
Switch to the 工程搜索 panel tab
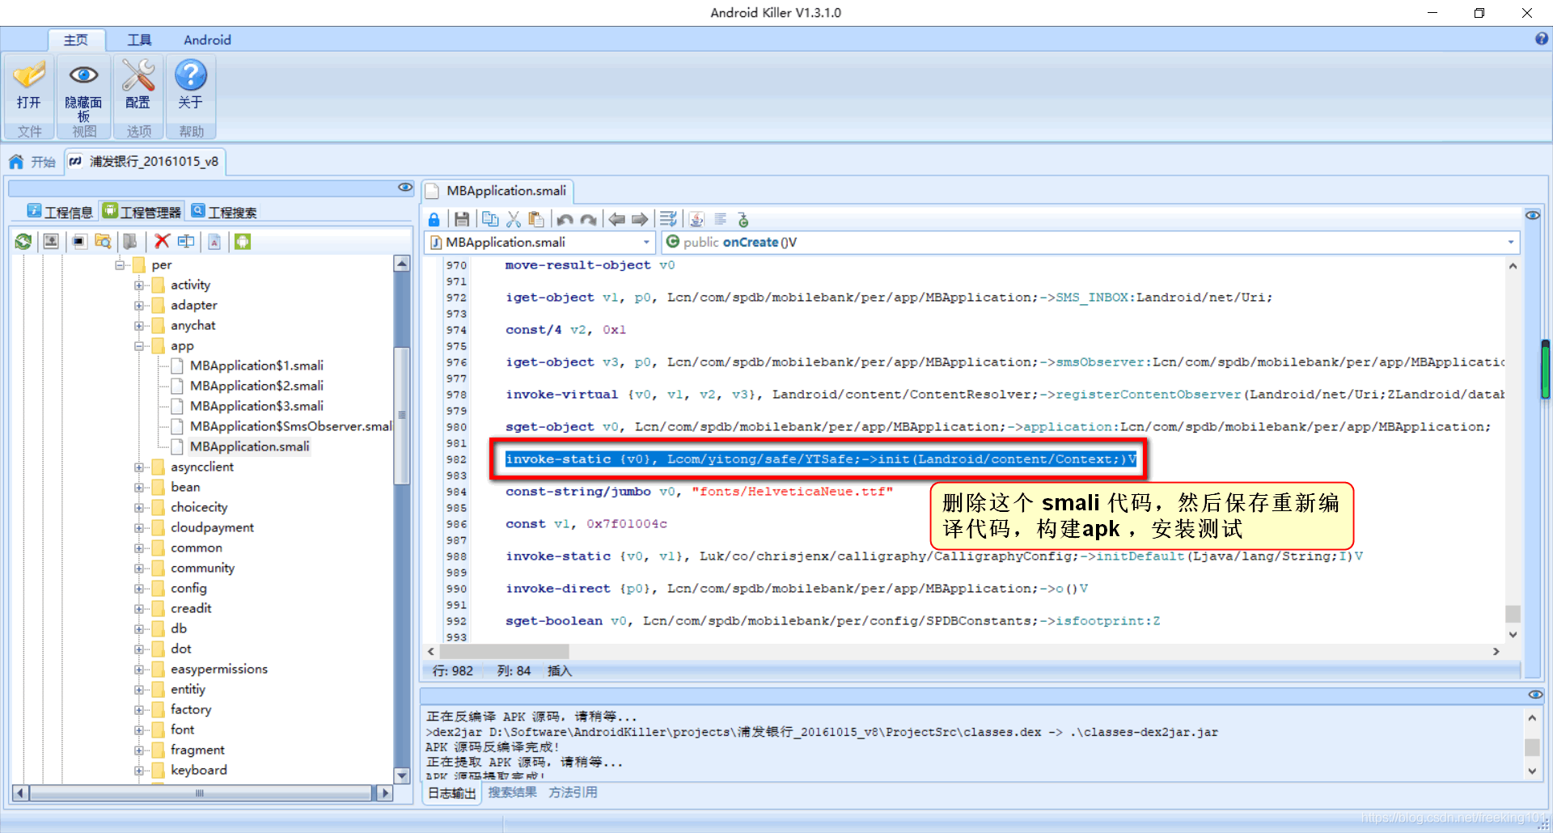(x=224, y=212)
